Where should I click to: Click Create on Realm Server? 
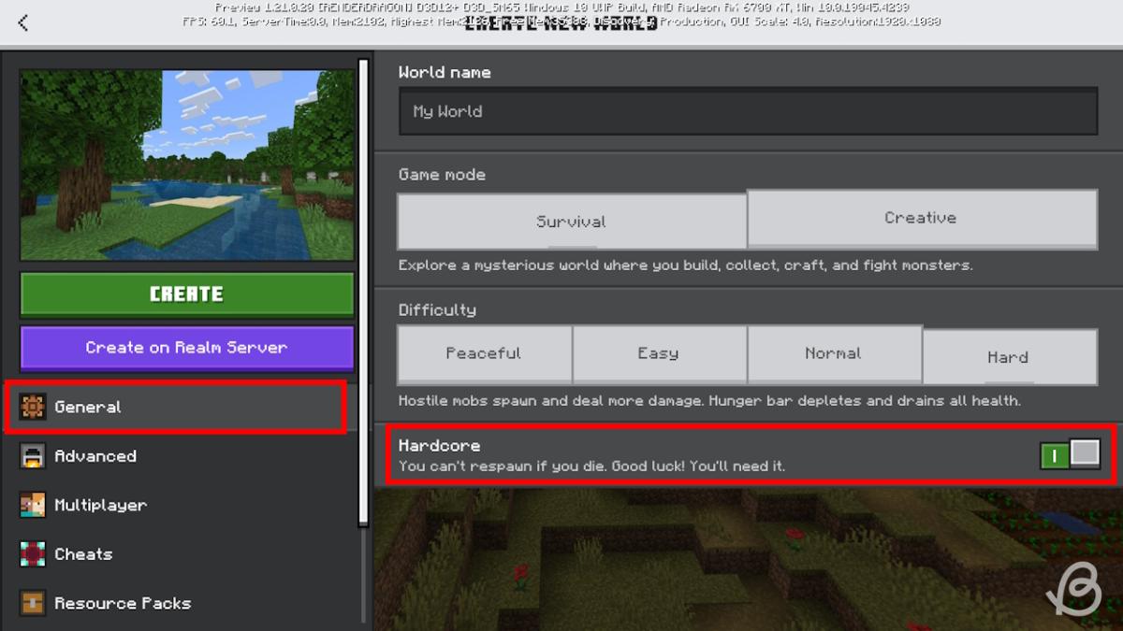pos(186,347)
